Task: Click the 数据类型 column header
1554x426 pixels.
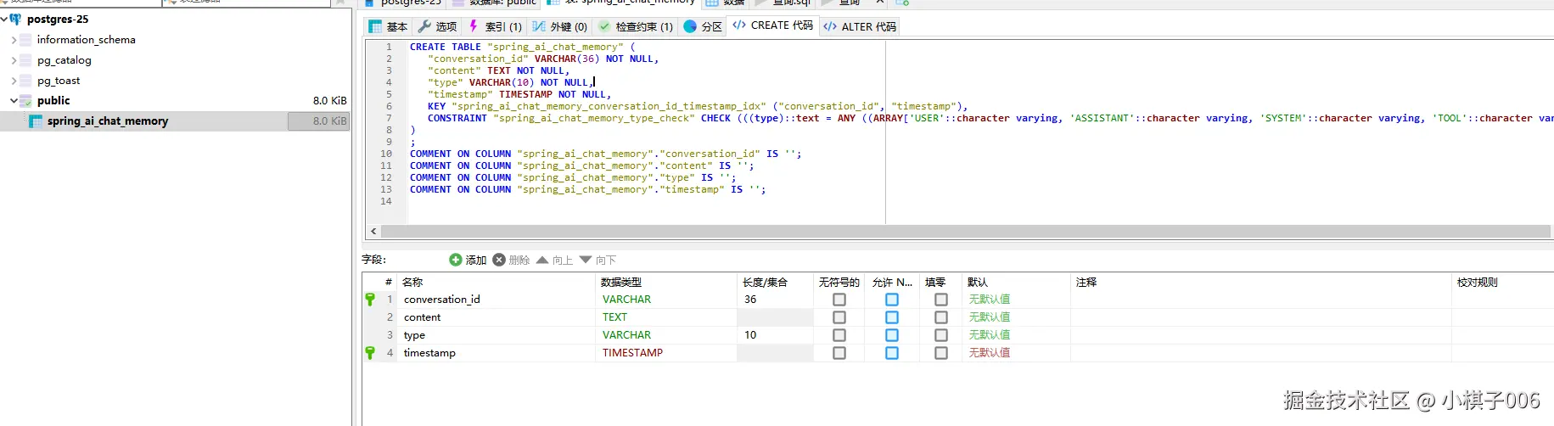Action: point(666,282)
